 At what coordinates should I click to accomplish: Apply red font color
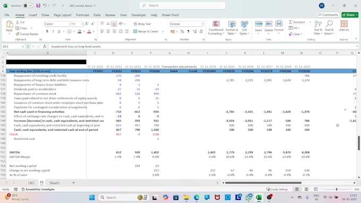pyautogui.click(x=89, y=31)
